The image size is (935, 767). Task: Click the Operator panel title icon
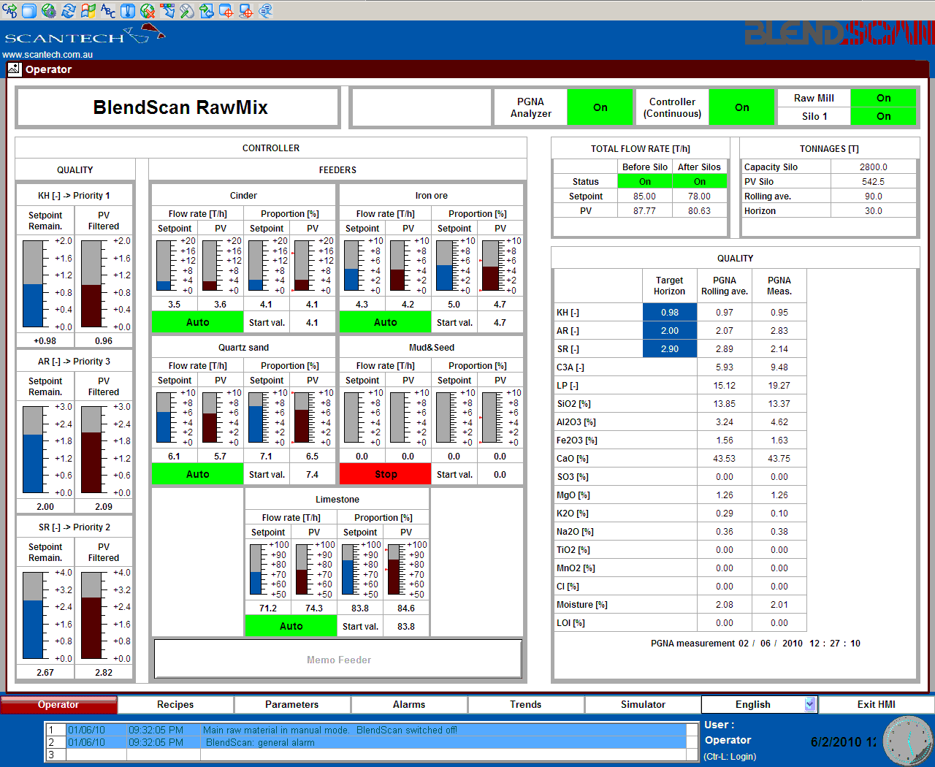pyautogui.click(x=15, y=69)
